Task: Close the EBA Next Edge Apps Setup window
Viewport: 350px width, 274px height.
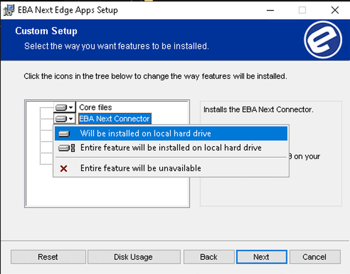Action: point(334,10)
